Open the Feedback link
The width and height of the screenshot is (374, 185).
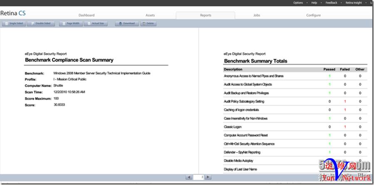coord(331,3)
